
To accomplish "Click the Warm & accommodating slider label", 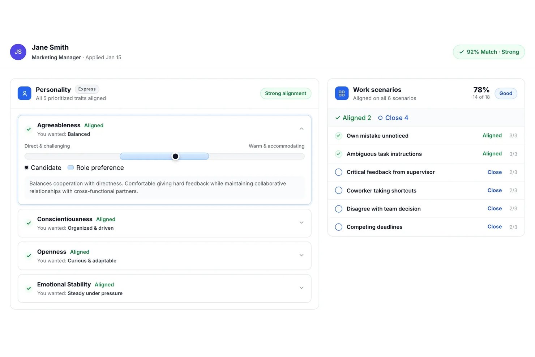I will (x=277, y=146).
